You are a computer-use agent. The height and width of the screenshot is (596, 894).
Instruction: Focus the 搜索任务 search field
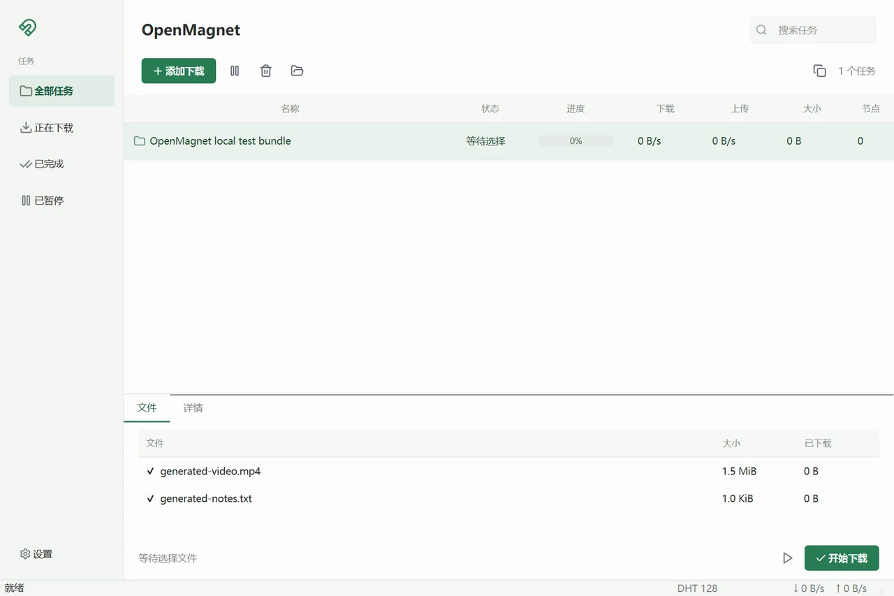pos(813,30)
